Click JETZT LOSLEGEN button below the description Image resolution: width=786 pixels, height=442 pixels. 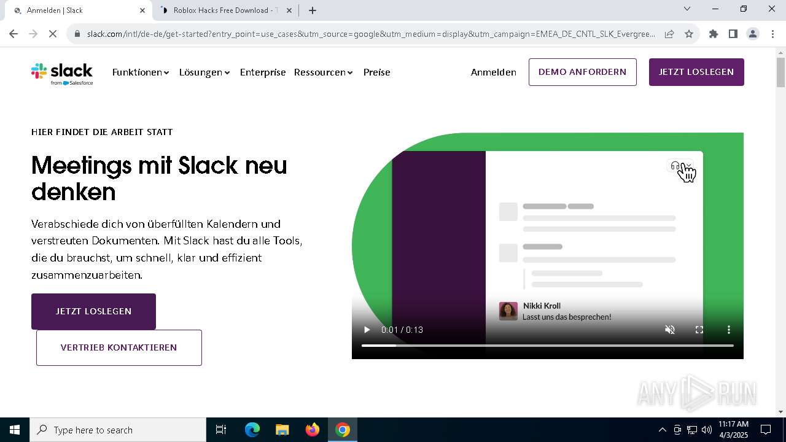(x=93, y=311)
